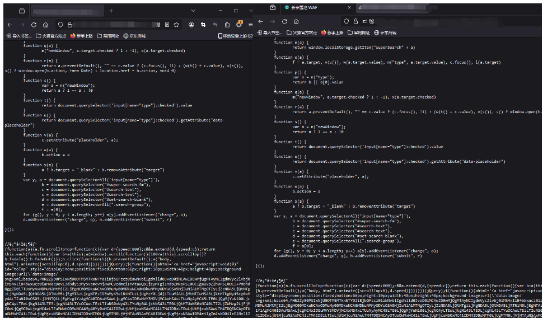Toggle reader view in left window

point(167,25)
